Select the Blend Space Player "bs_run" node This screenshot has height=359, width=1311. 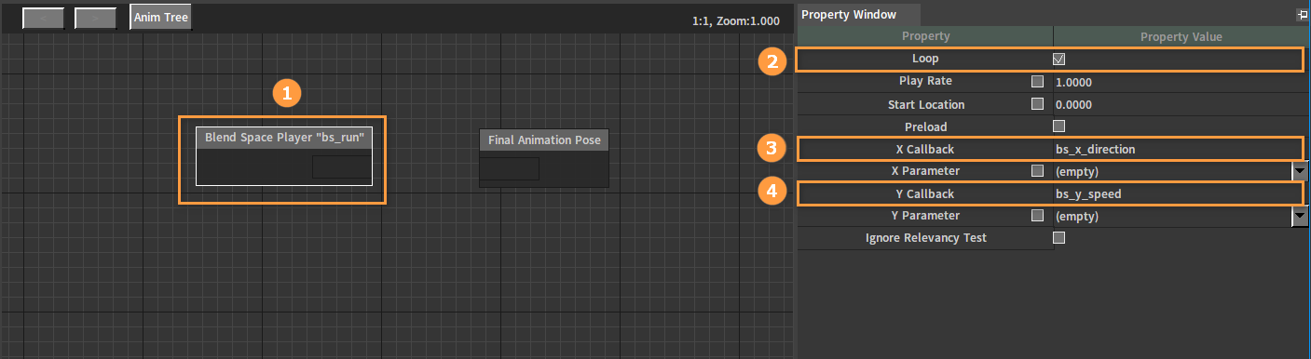284,137
